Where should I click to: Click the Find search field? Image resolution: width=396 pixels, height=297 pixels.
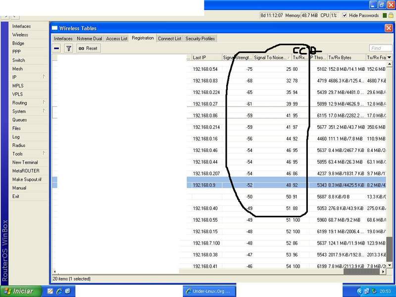click(x=380, y=48)
